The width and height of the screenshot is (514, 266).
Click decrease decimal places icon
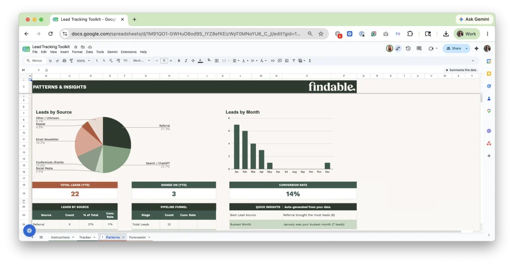[x=111, y=61]
